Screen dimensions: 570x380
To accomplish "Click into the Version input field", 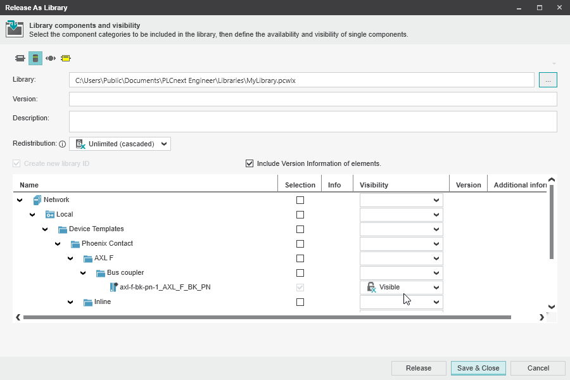I will click(x=313, y=99).
